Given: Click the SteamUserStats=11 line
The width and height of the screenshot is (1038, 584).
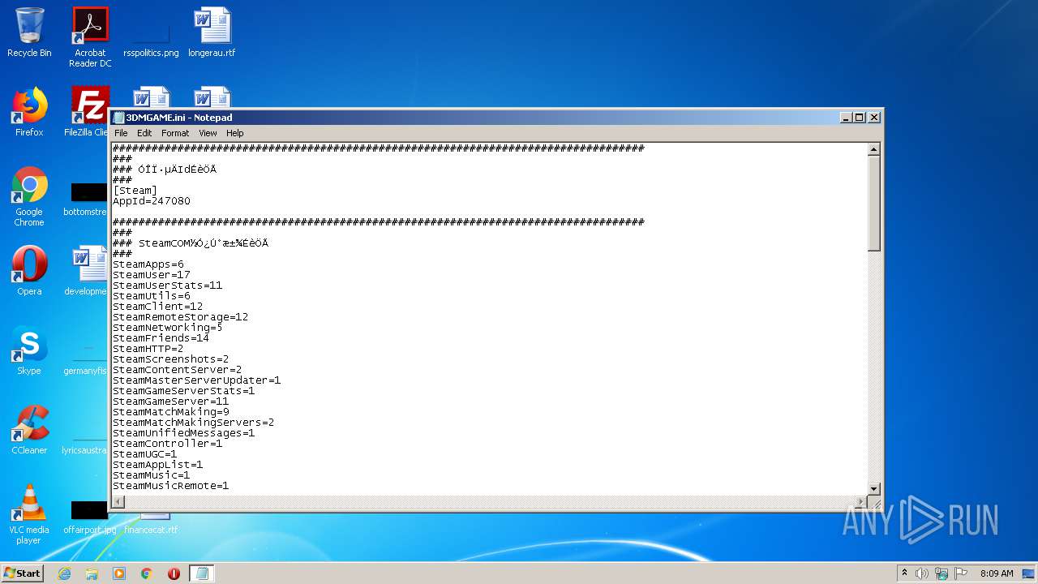Looking at the screenshot, I should pyautogui.click(x=168, y=286).
